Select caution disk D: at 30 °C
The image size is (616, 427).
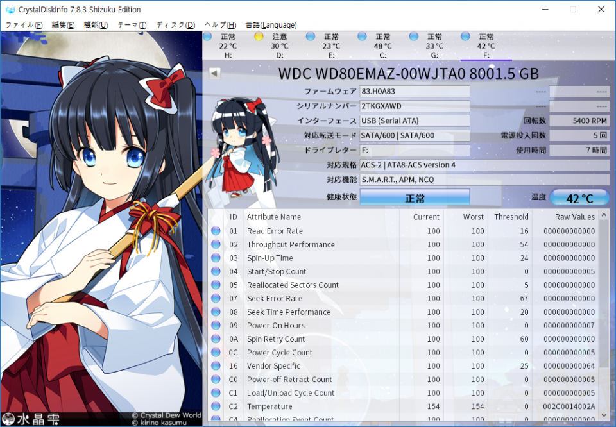point(280,46)
